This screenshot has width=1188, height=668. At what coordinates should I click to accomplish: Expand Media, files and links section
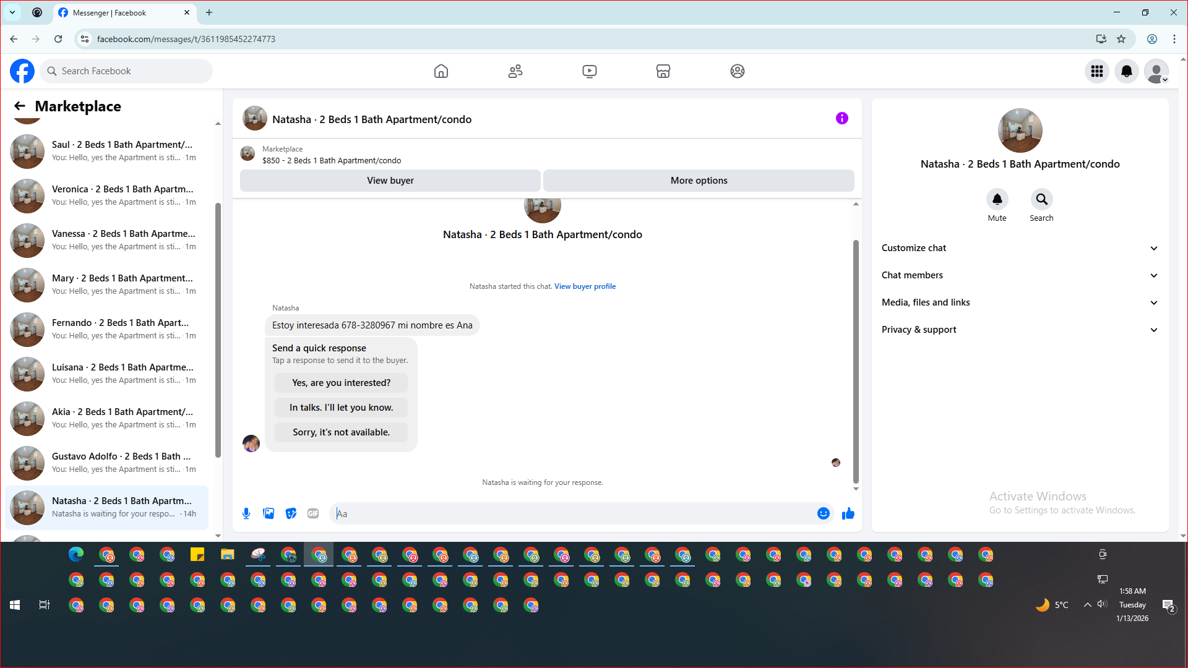(1019, 302)
